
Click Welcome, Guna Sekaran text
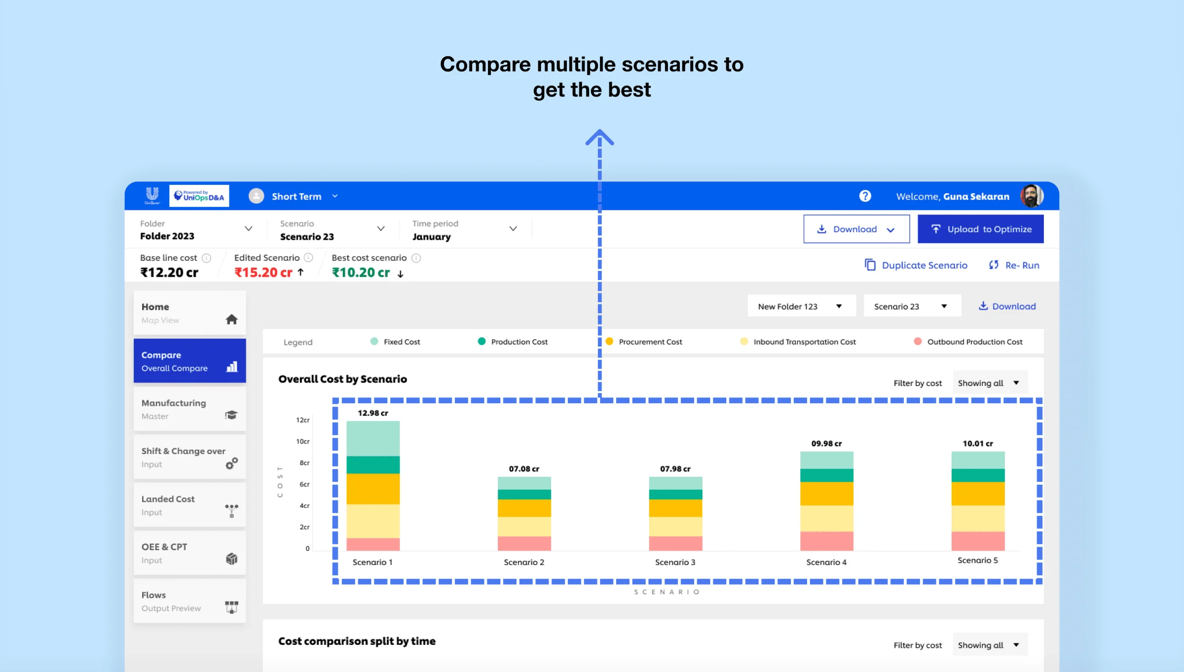click(x=953, y=196)
